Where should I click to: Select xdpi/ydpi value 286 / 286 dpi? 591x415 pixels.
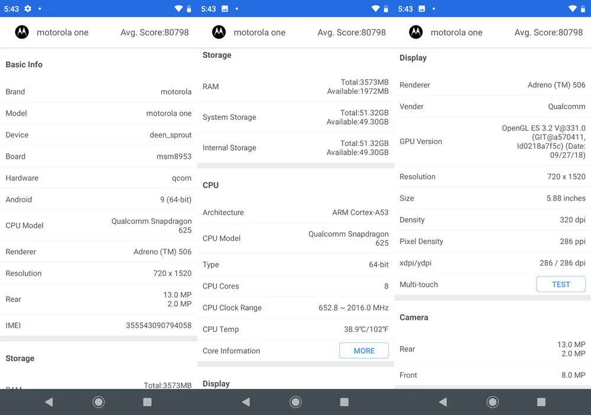563,263
